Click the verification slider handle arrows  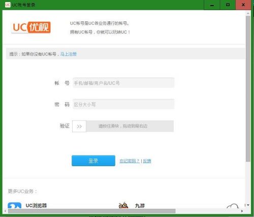(x=79, y=126)
